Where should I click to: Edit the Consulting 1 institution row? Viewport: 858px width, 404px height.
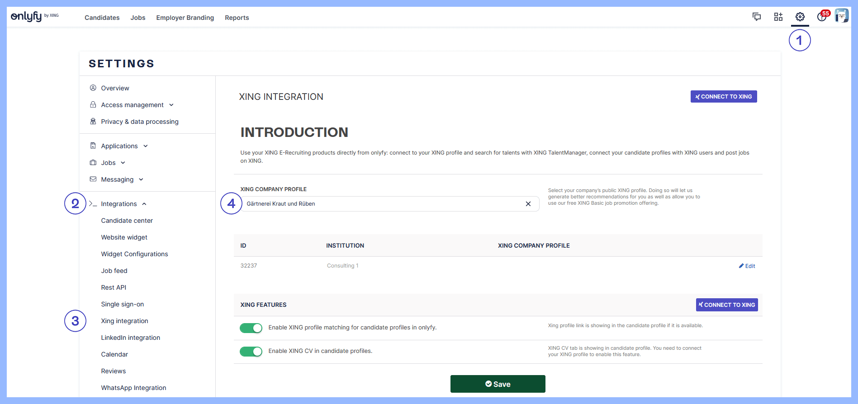(x=747, y=266)
